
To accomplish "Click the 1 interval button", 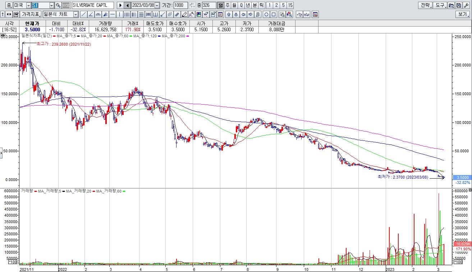I will coord(270,5).
